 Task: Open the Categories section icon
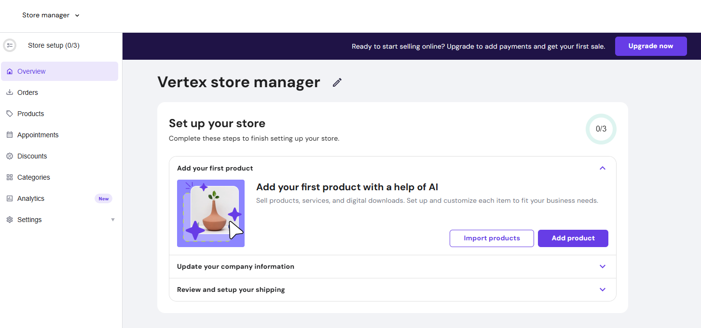[x=10, y=177]
